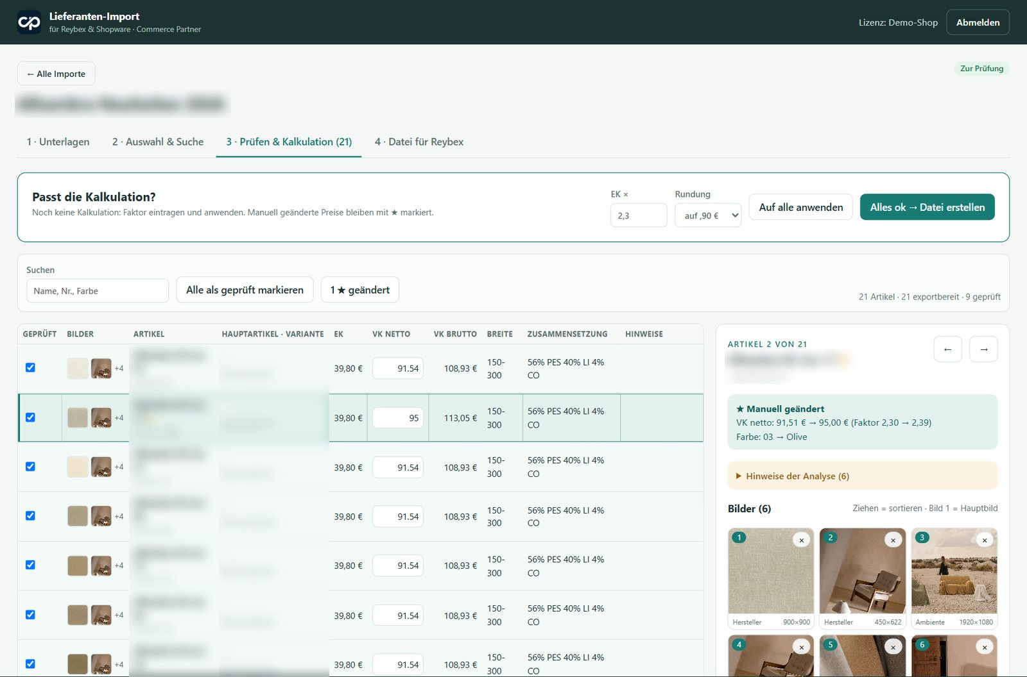The image size is (1027, 677).
Task: Uncheck the Geprüft checkbox in first row
Action: click(x=30, y=367)
